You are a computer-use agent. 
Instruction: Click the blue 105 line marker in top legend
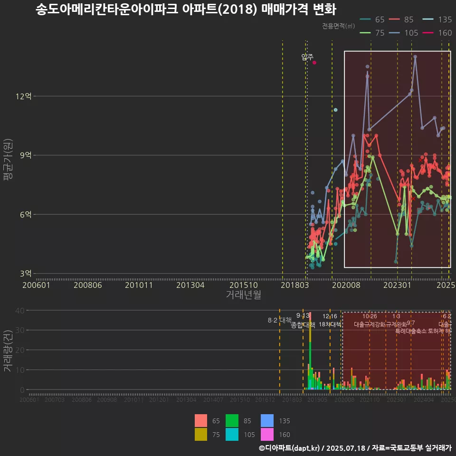coord(394,33)
